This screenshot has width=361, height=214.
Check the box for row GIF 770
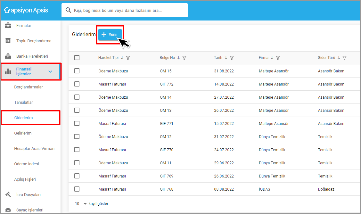(77, 150)
